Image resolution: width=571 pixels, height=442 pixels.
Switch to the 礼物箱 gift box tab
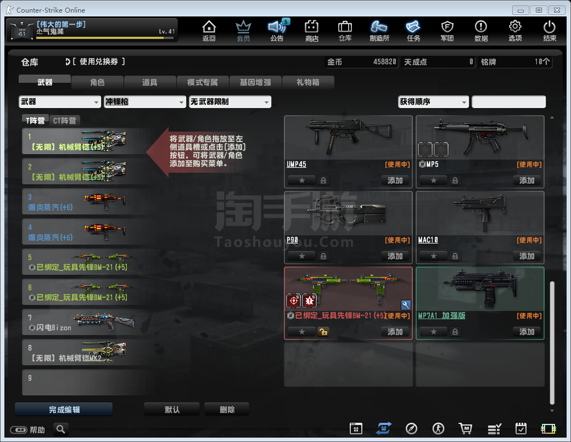[308, 82]
